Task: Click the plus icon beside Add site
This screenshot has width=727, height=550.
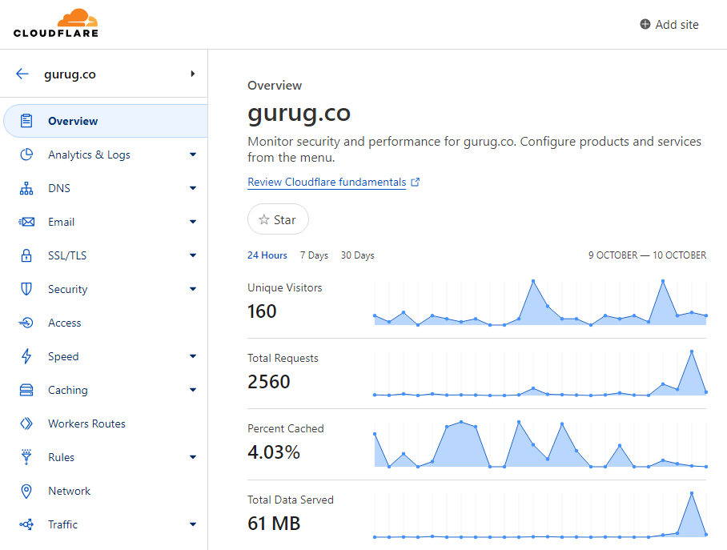Action: click(645, 24)
